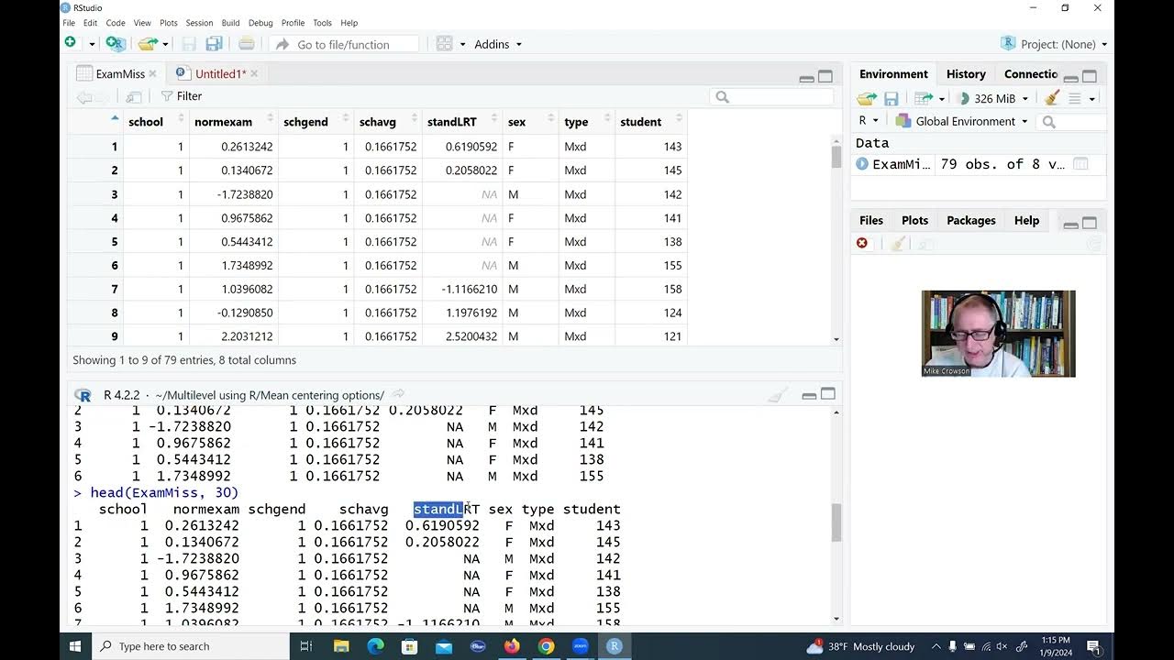The width and height of the screenshot is (1174, 660).
Task: Click the sort arrows on the type column
Action: pos(605,120)
